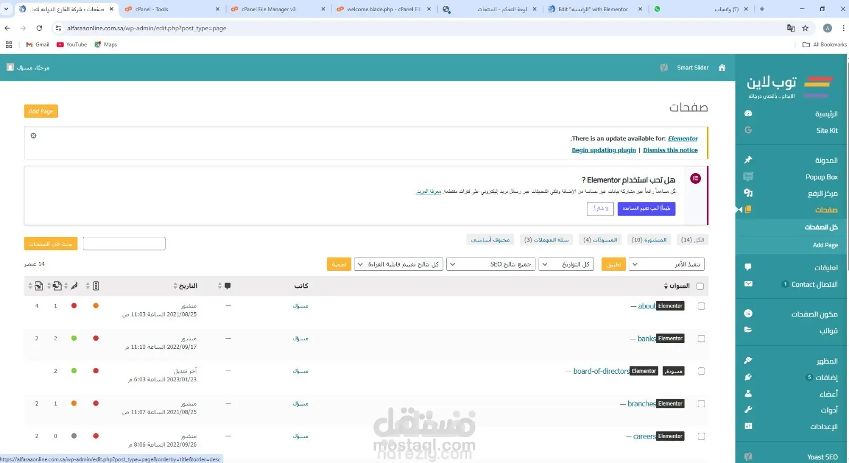Screen dimensions: 849x463
Task: Expand the bulk actions dropdown
Action: [666, 264]
